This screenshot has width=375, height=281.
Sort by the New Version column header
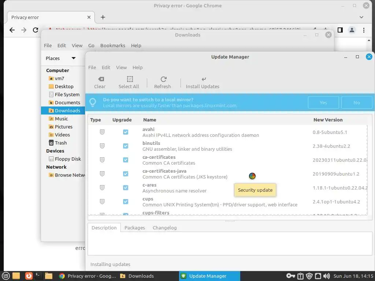(328, 120)
